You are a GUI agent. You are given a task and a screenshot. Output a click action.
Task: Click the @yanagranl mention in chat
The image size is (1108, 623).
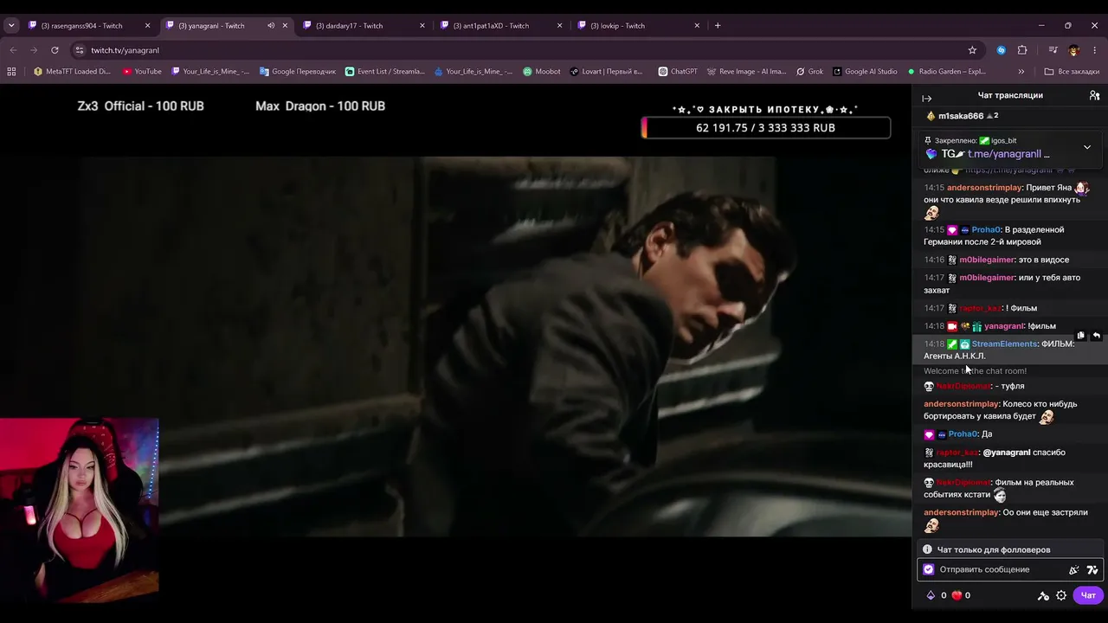1007,453
